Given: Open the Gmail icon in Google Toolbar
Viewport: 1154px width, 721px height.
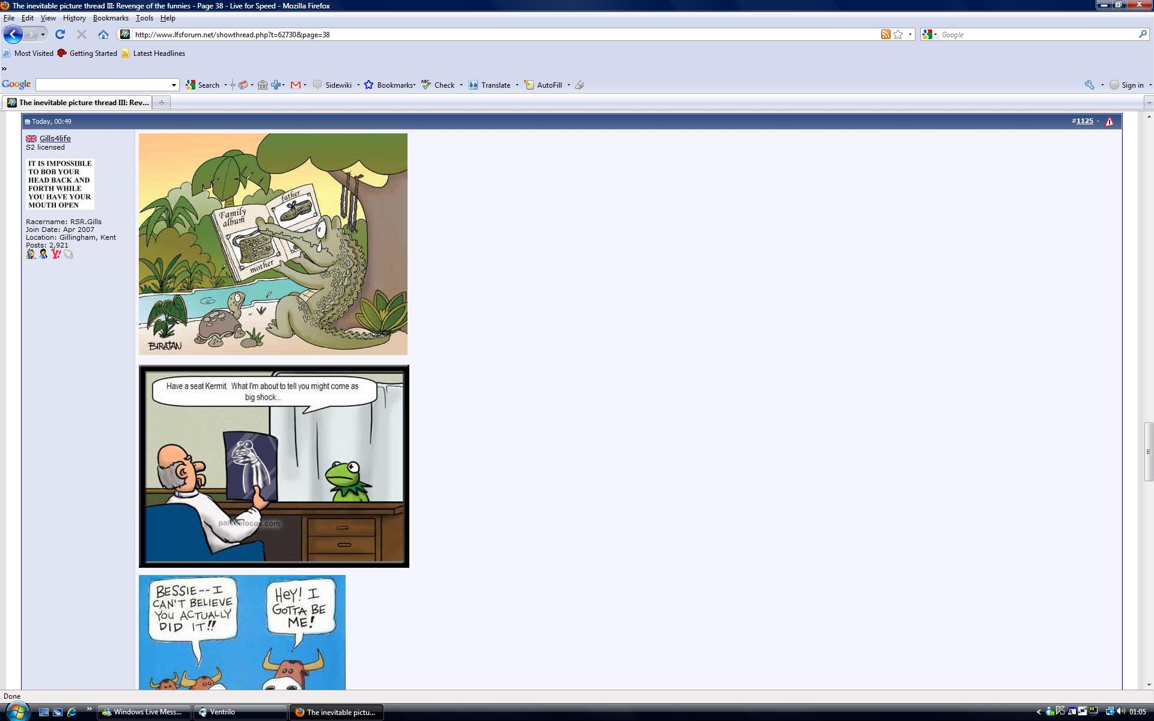Looking at the screenshot, I should pos(295,85).
